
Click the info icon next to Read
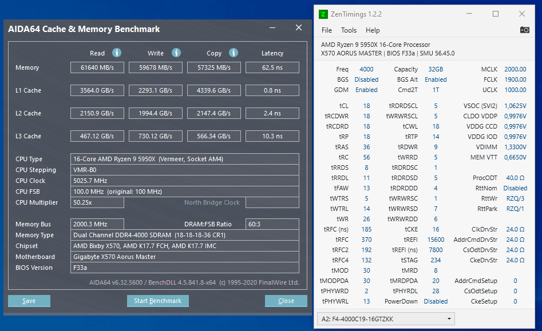(117, 53)
